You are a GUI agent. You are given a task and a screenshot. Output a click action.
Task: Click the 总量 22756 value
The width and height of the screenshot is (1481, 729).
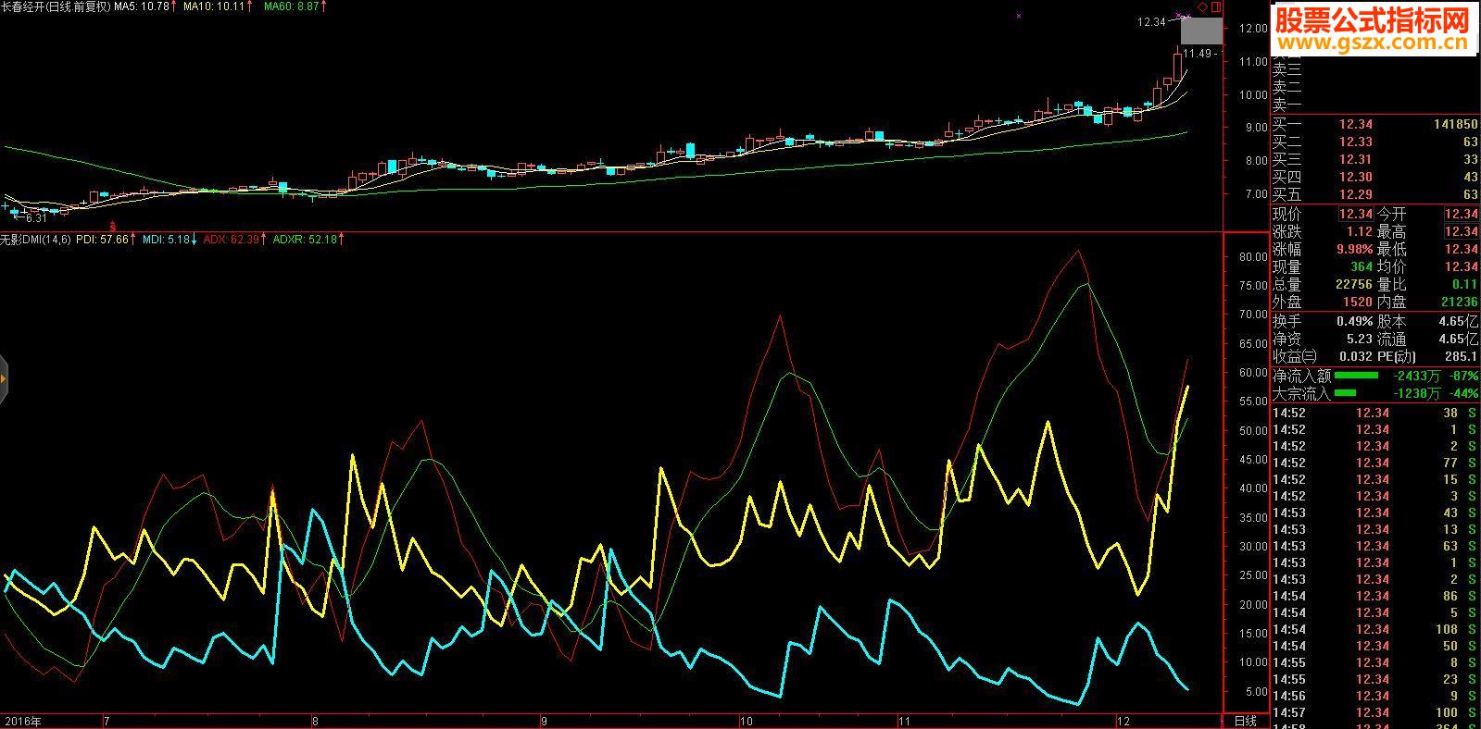(x=1354, y=284)
